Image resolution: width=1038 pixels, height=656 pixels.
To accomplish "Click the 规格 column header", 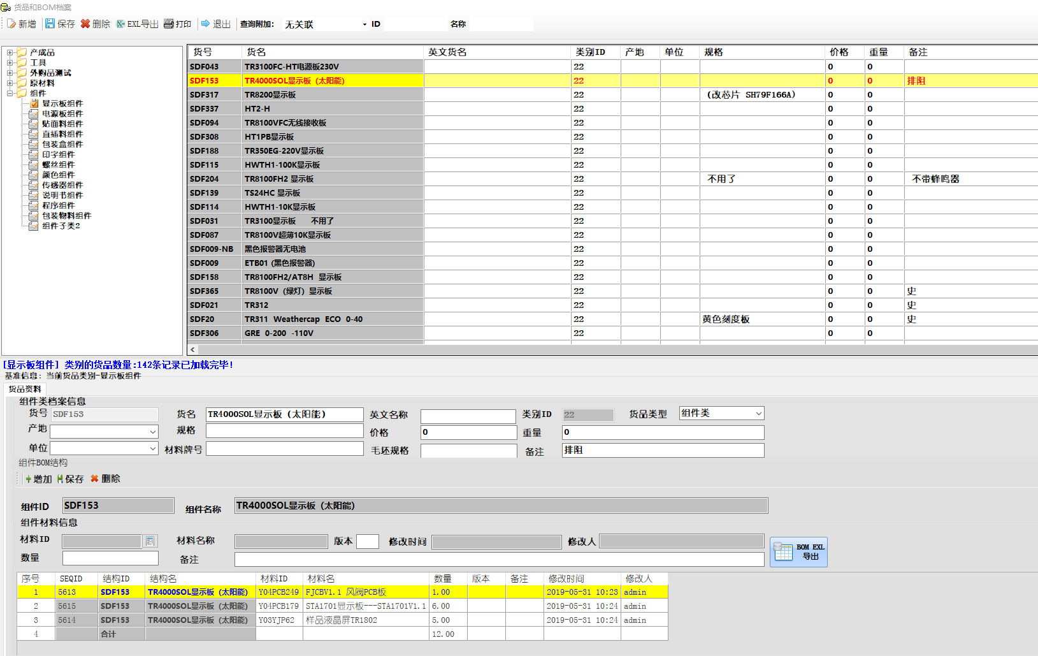I will click(763, 52).
